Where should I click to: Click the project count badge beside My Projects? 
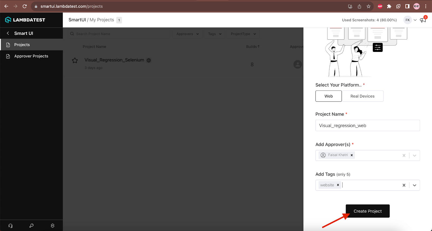tap(119, 20)
